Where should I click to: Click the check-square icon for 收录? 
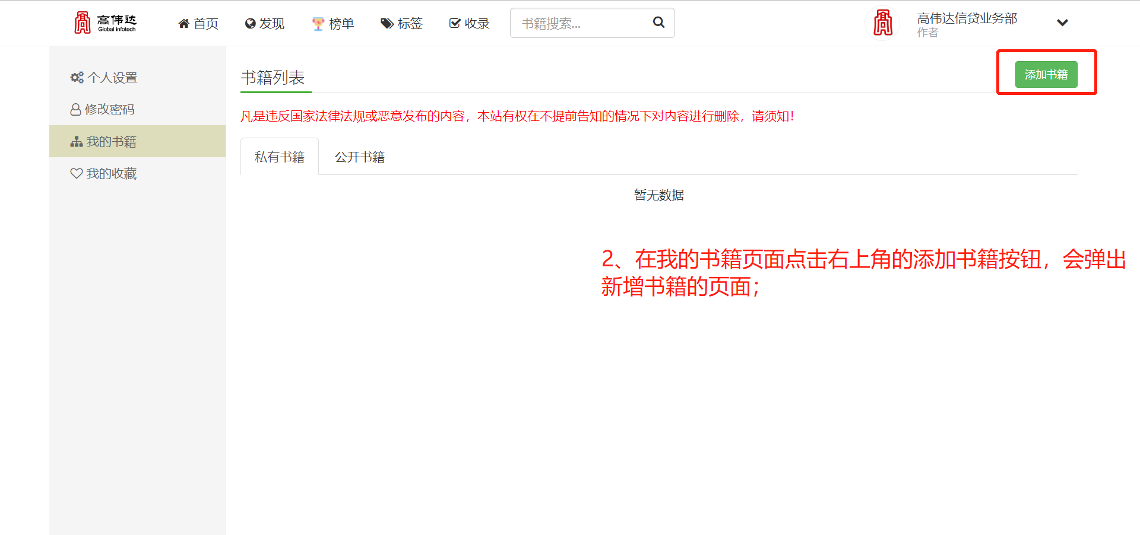[x=455, y=24]
